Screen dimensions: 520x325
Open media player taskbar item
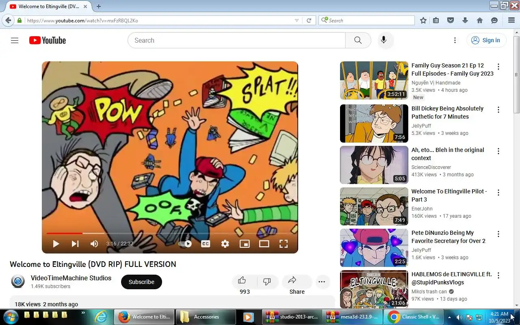coord(248,317)
